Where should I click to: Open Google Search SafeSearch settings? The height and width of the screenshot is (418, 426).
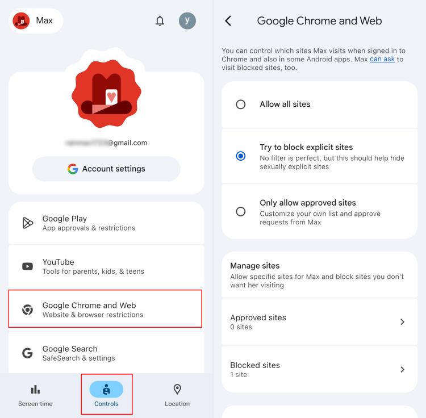pyautogui.click(x=106, y=353)
